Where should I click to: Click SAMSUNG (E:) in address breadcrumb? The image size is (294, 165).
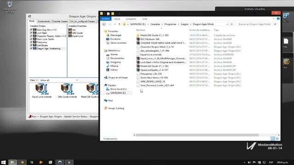point(138,24)
